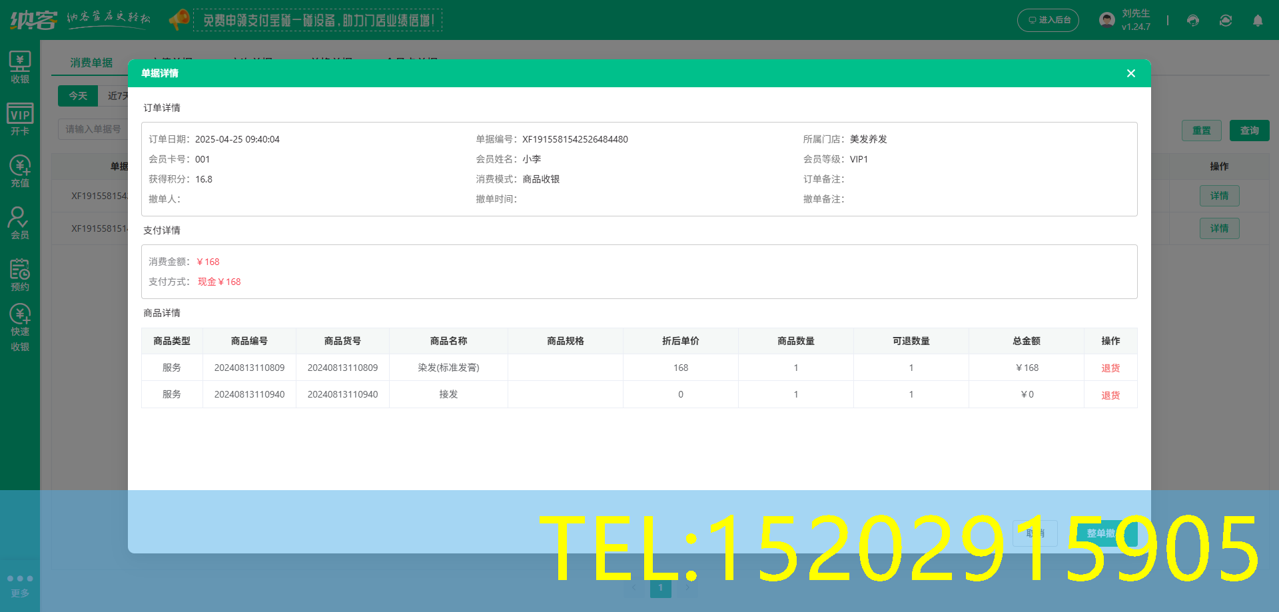
Task: Open the 预约 appointment sidebar icon
Action: [x=20, y=275]
